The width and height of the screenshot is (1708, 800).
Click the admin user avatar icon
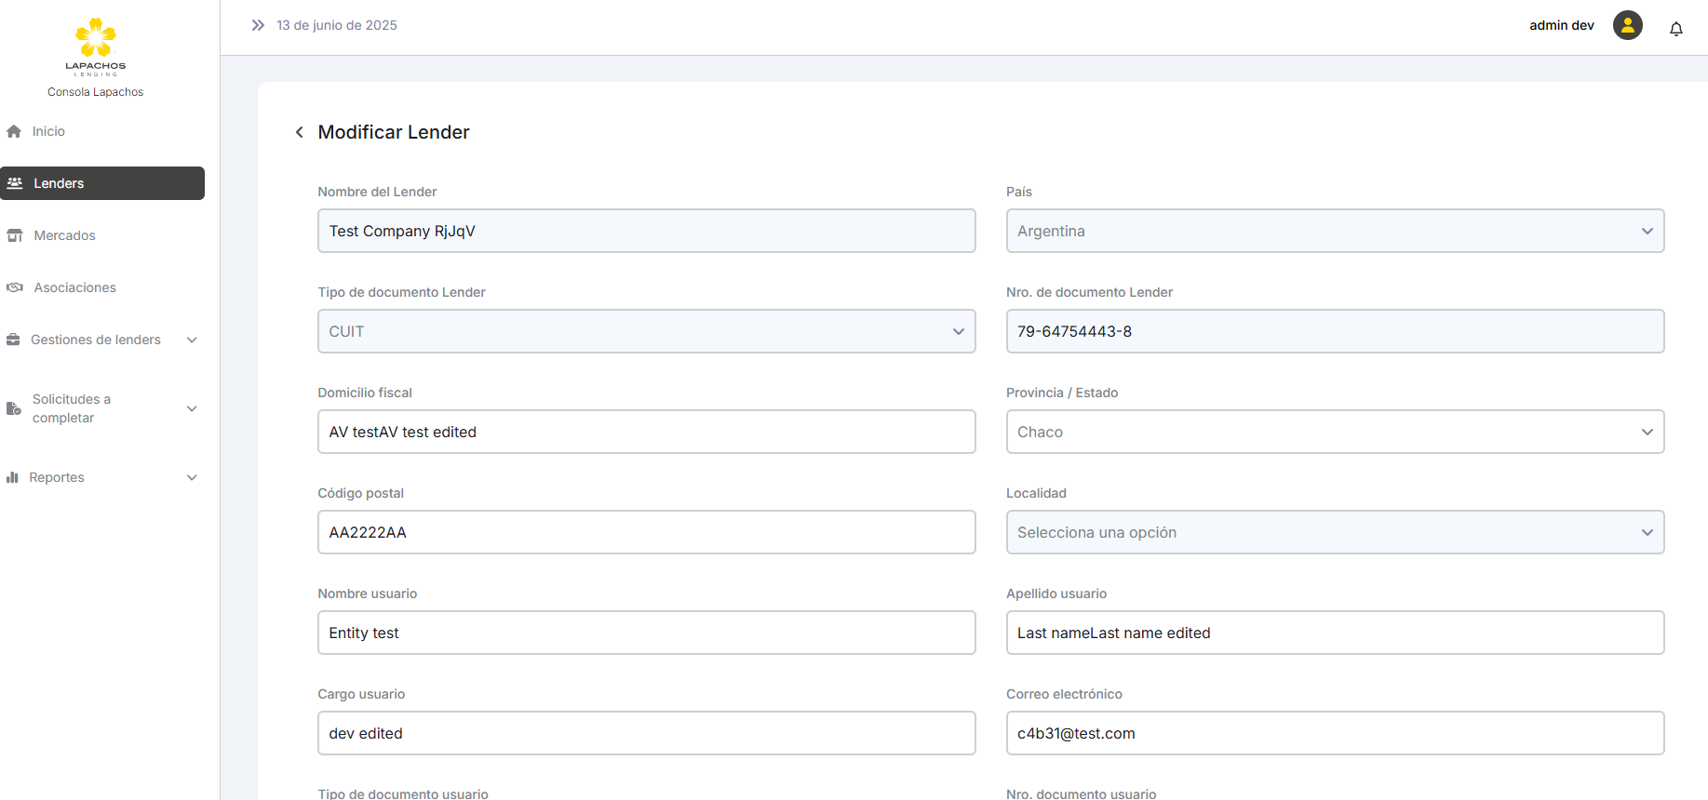[x=1627, y=25]
